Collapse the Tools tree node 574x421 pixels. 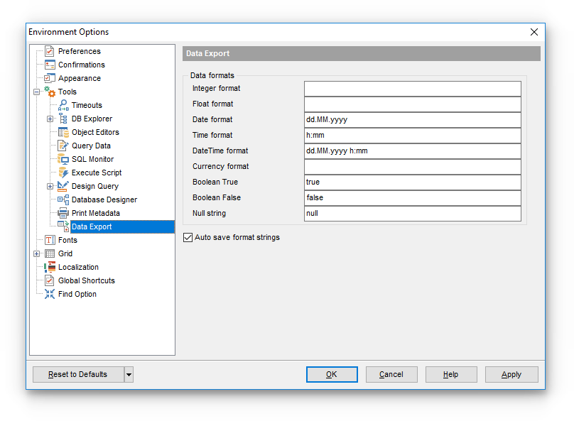[x=36, y=92]
